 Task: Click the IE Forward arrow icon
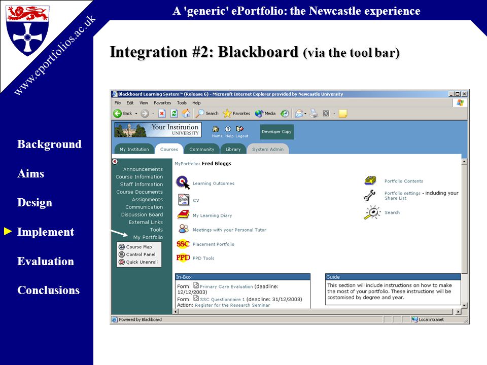pos(145,114)
